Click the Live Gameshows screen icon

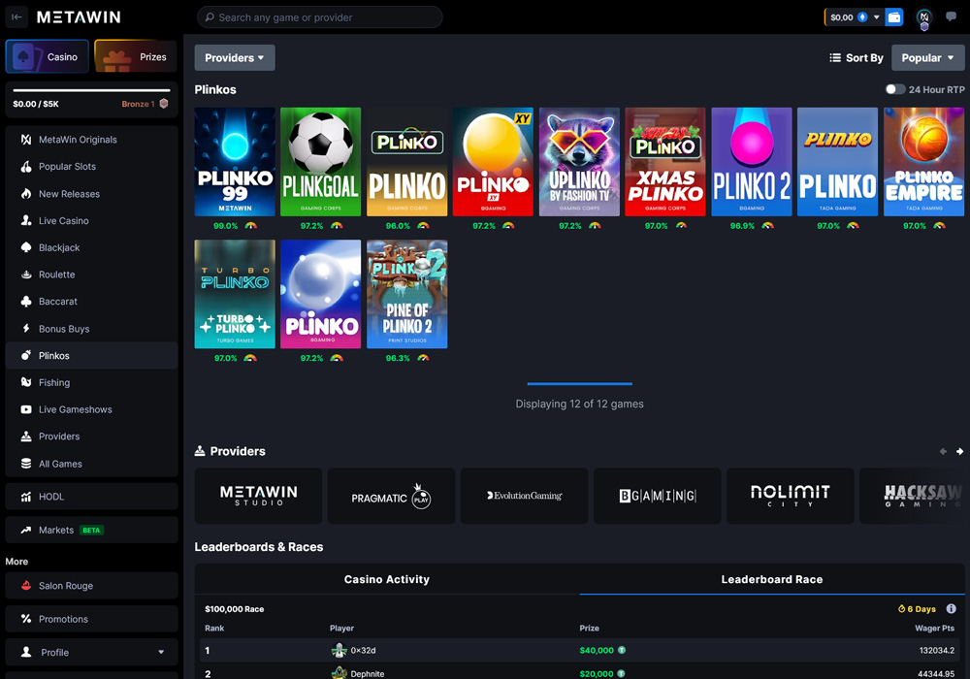(x=26, y=409)
